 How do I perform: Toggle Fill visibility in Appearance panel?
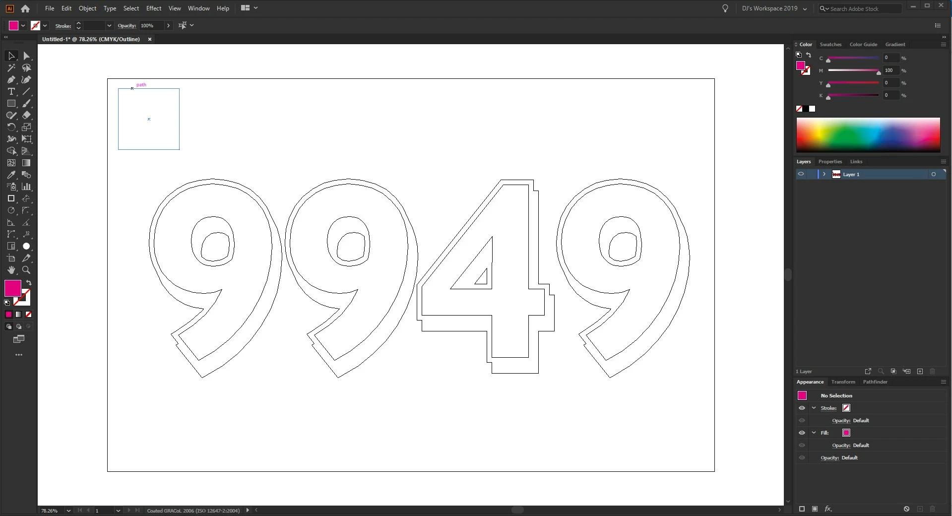802,433
